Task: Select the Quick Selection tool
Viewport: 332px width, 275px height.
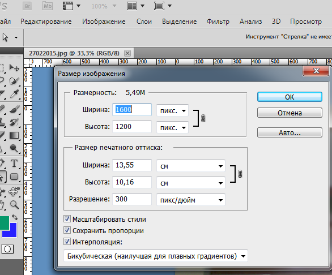Action: [x=14, y=81]
